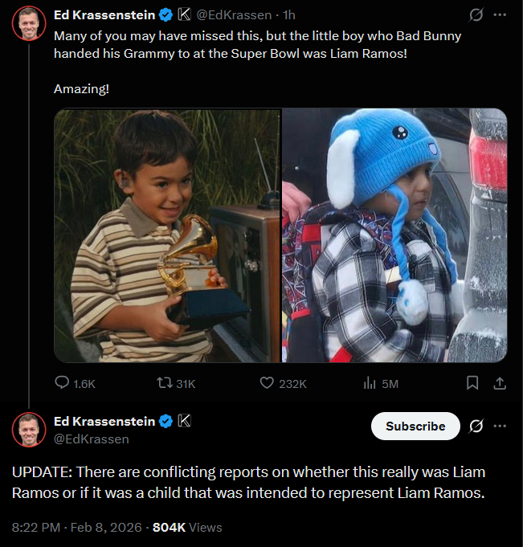Open the photo of the boy holding the Grammy
This screenshot has width=523, height=547.
[167, 235]
